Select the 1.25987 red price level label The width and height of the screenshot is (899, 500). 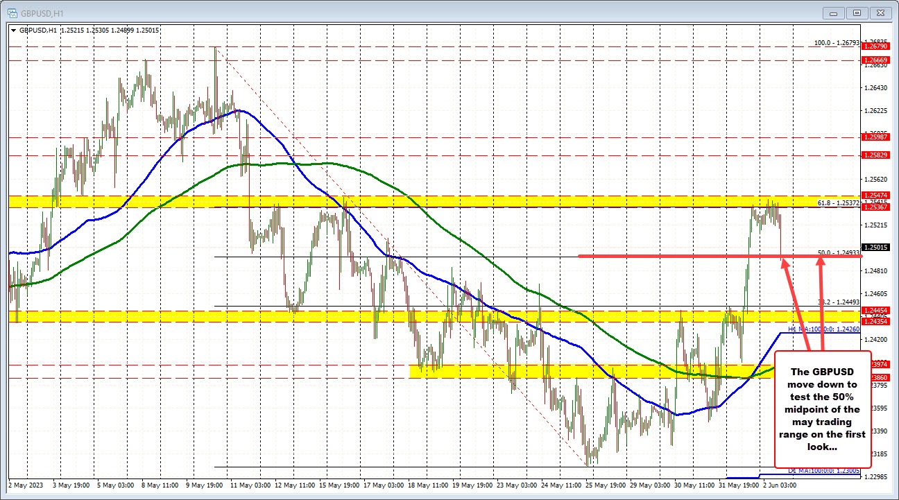point(875,137)
